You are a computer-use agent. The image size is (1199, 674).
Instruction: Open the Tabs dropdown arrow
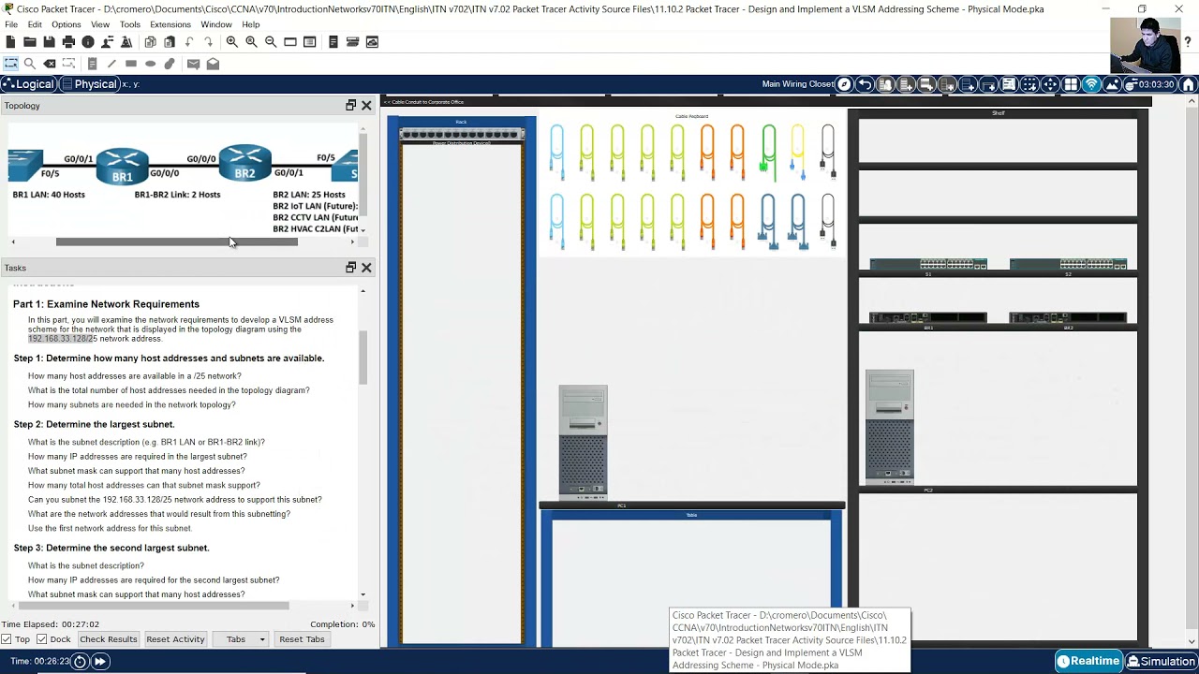pyautogui.click(x=262, y=639)
